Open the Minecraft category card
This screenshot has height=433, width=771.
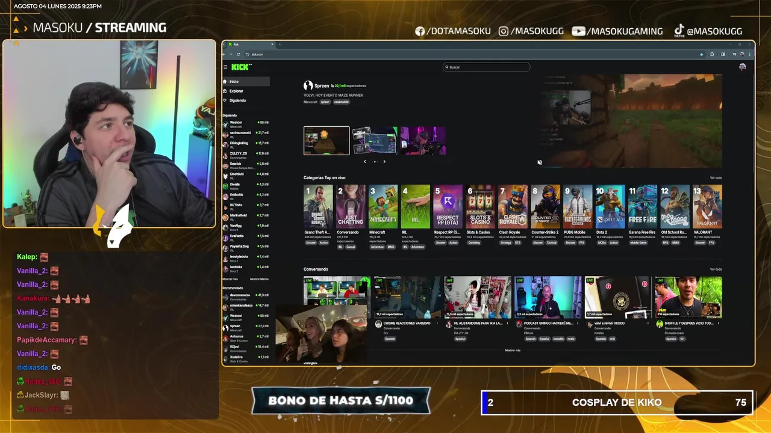pyautogui.click(x=383, y=207)
